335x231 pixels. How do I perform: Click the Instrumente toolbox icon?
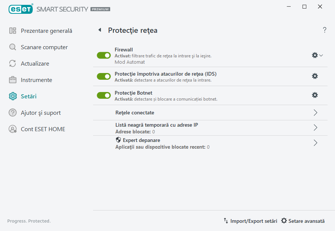(x=12, y=80)
